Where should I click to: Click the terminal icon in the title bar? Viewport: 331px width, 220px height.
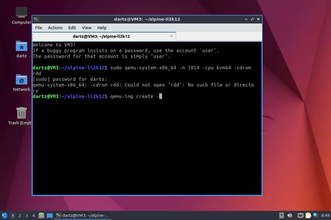tap(36, 19)
